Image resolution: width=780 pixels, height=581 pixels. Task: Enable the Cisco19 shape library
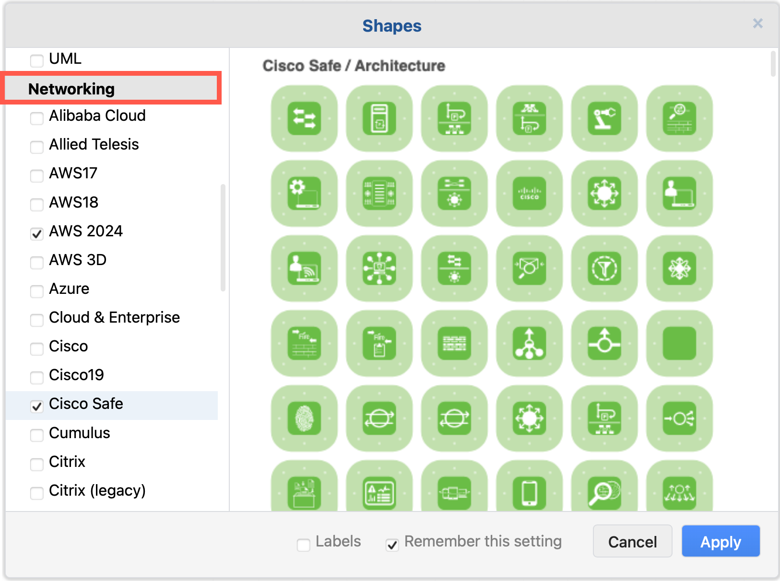(36, 377)
